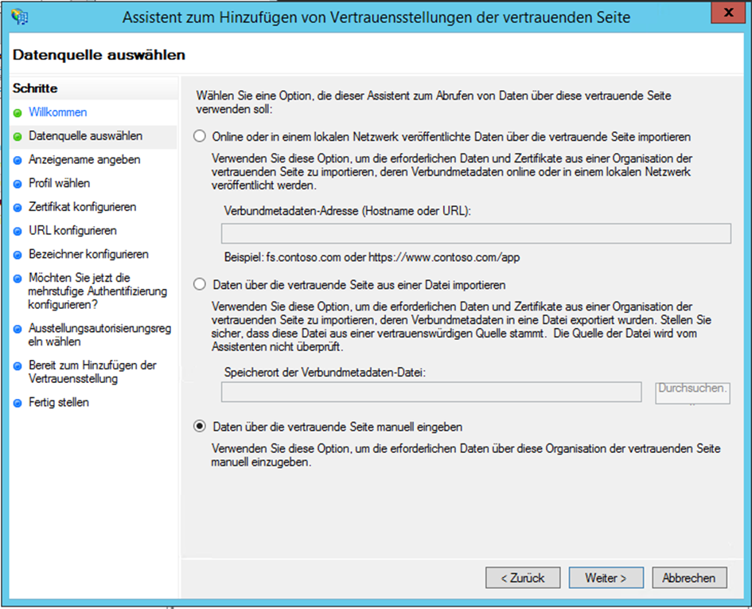
Task: Click the blue icon next to Fertig stellen
Action: click(18, 402)
